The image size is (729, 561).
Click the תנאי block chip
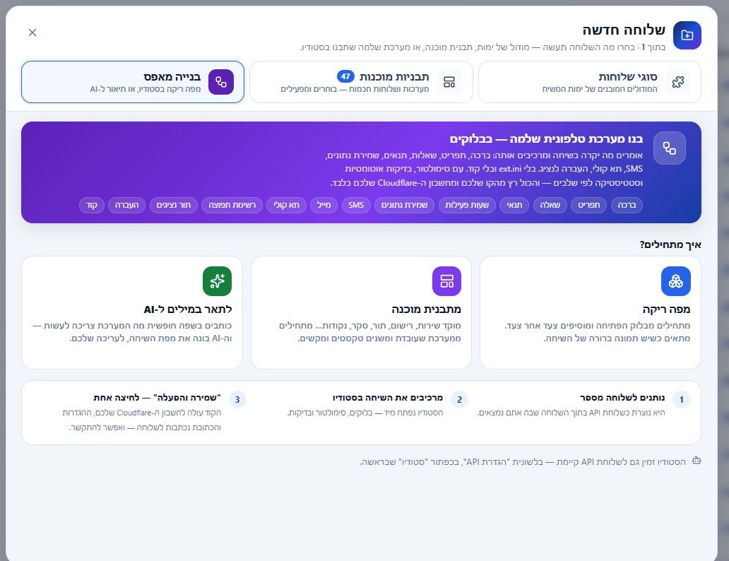[514, 205]
